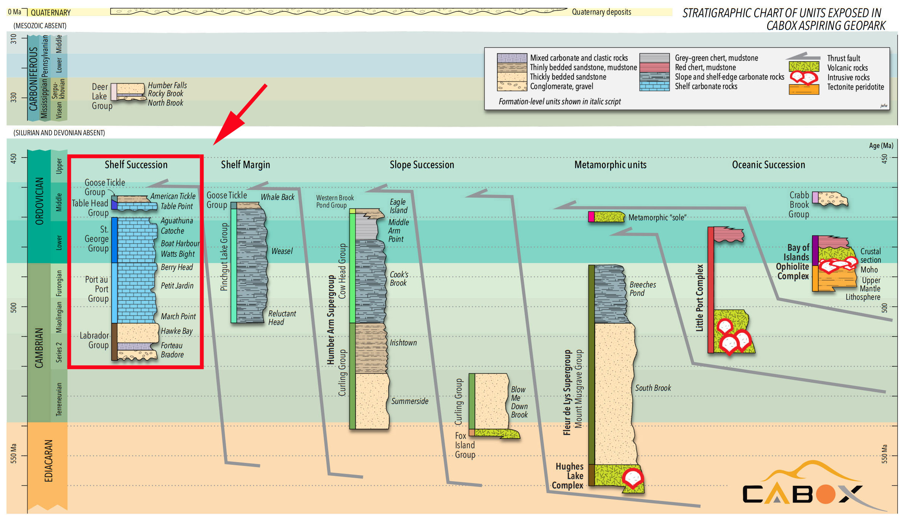This screenshot has height=520, width=904.
Task: Click the Metamorphic units heading
Action: click(610, 165)
